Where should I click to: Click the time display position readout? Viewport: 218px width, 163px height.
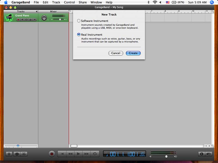124,154
